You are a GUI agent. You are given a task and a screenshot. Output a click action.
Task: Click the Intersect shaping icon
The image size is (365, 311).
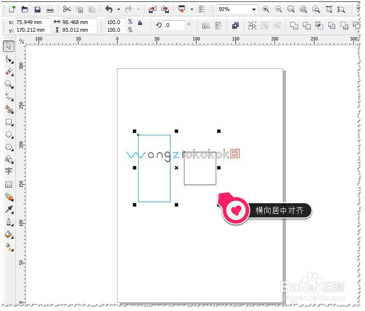[x=319, y=26]
